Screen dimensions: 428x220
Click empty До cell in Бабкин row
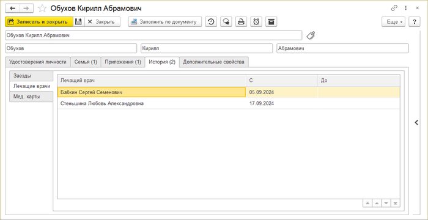(x=359, y=92)
